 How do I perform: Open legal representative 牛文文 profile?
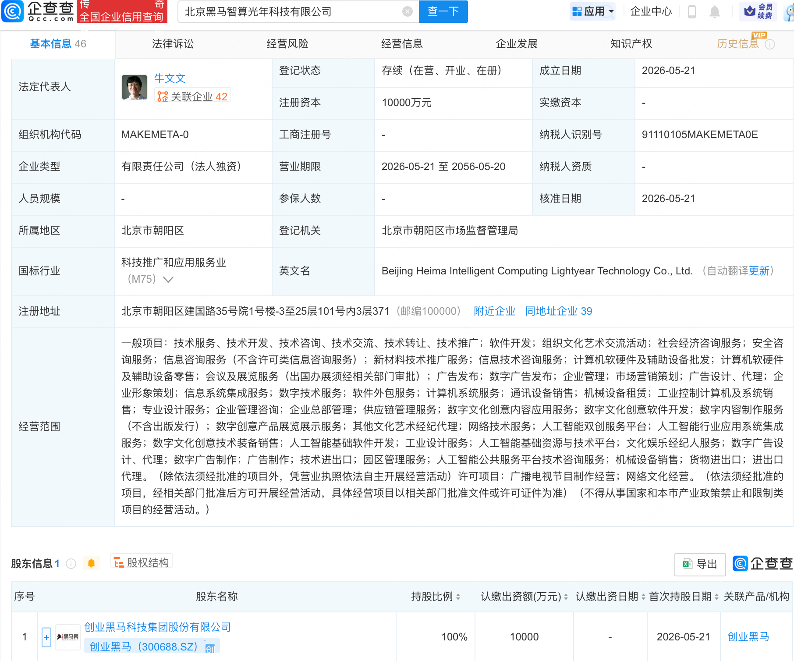(x=170, y=78)
